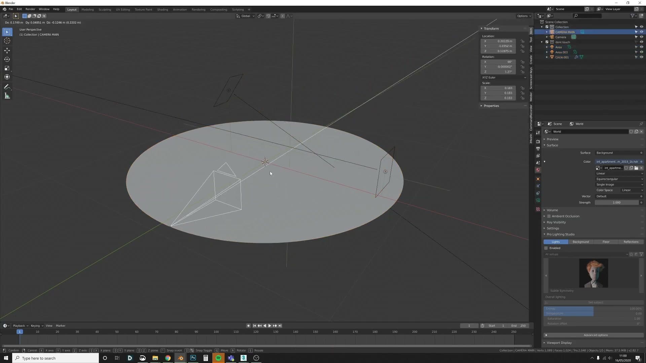Select the Transform tool in the viewport toolbar

click(x=7, y=77)
